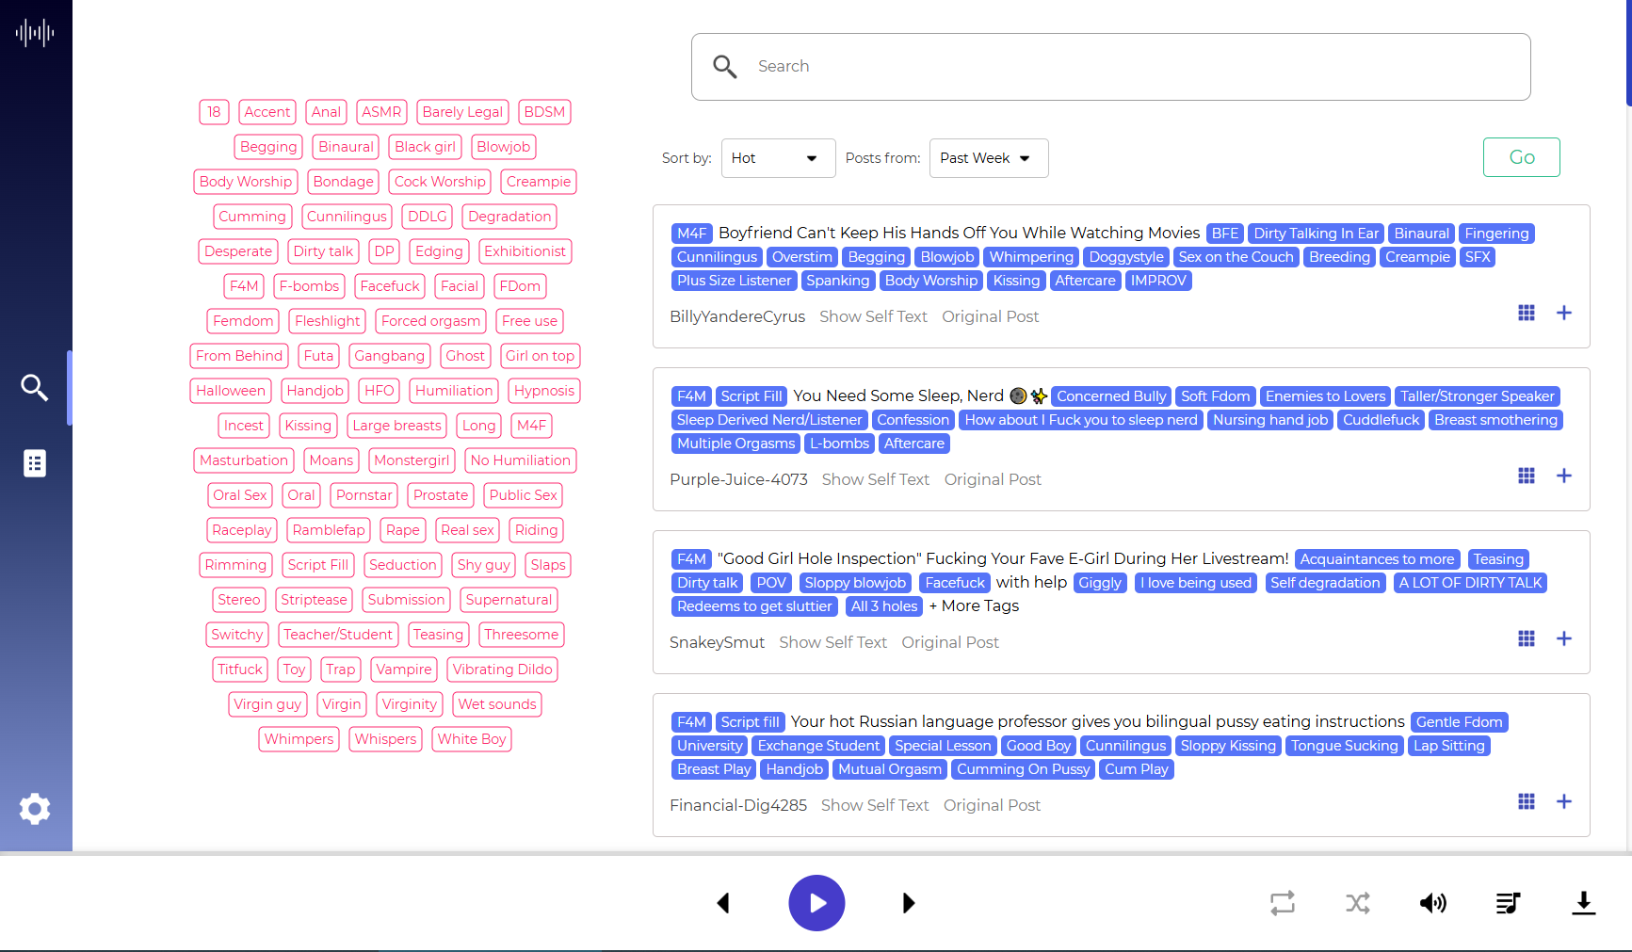Open the SnakeySmut username
This screenshot has width=1632, height=952.
click(x=717, y=642)
